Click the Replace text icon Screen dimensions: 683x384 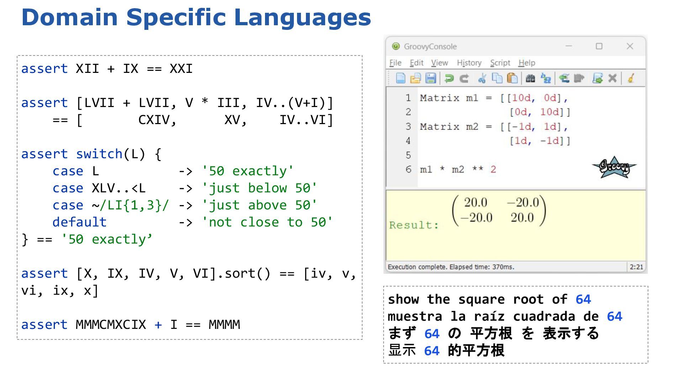point(546,78)
